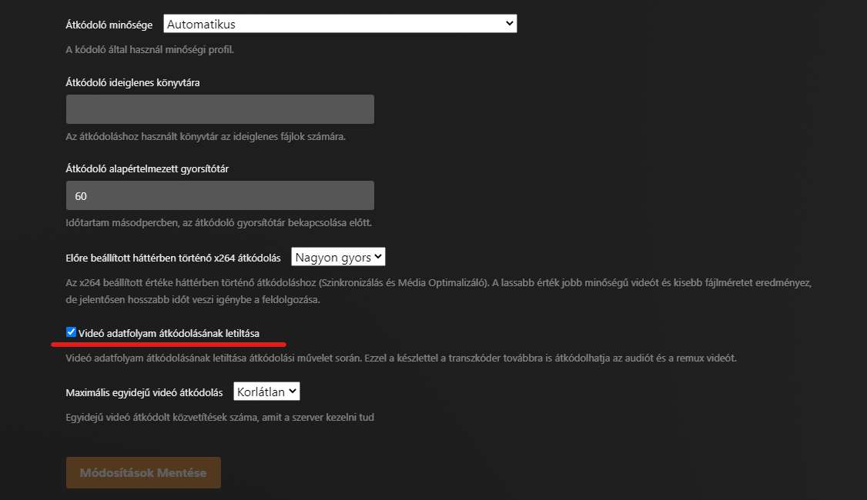Edit the gyorsítótár field containing 60

coord(220,195)
